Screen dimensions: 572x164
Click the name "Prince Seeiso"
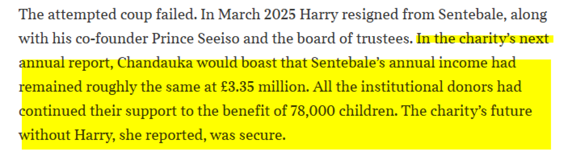click(x=196, y=39)
